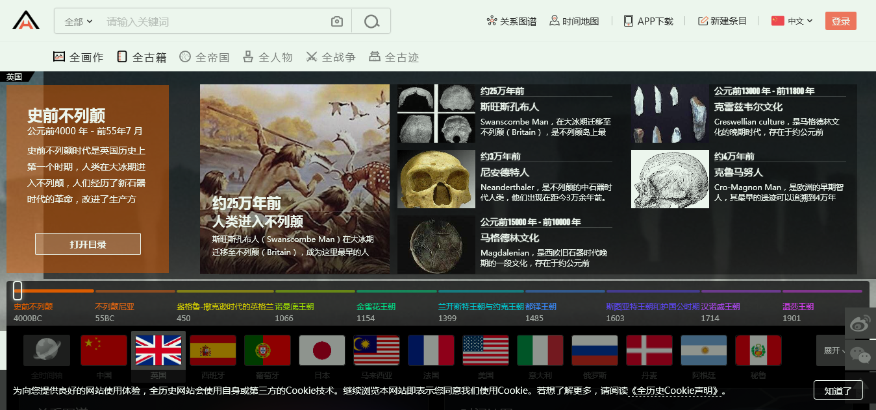Select 斯图亚特王朝和护国公时期 period

coord(653,306)
